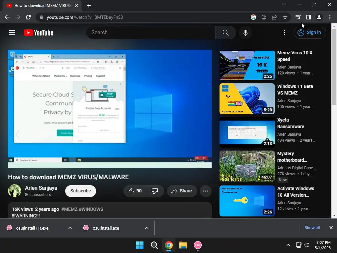Go to YouTube home via logo
Viewport: 337px width, 253px height.
click(x=39, y=33)
